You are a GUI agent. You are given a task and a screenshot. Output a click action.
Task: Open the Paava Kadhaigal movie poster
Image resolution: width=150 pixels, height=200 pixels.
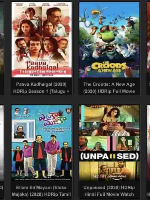click(42, 40)
